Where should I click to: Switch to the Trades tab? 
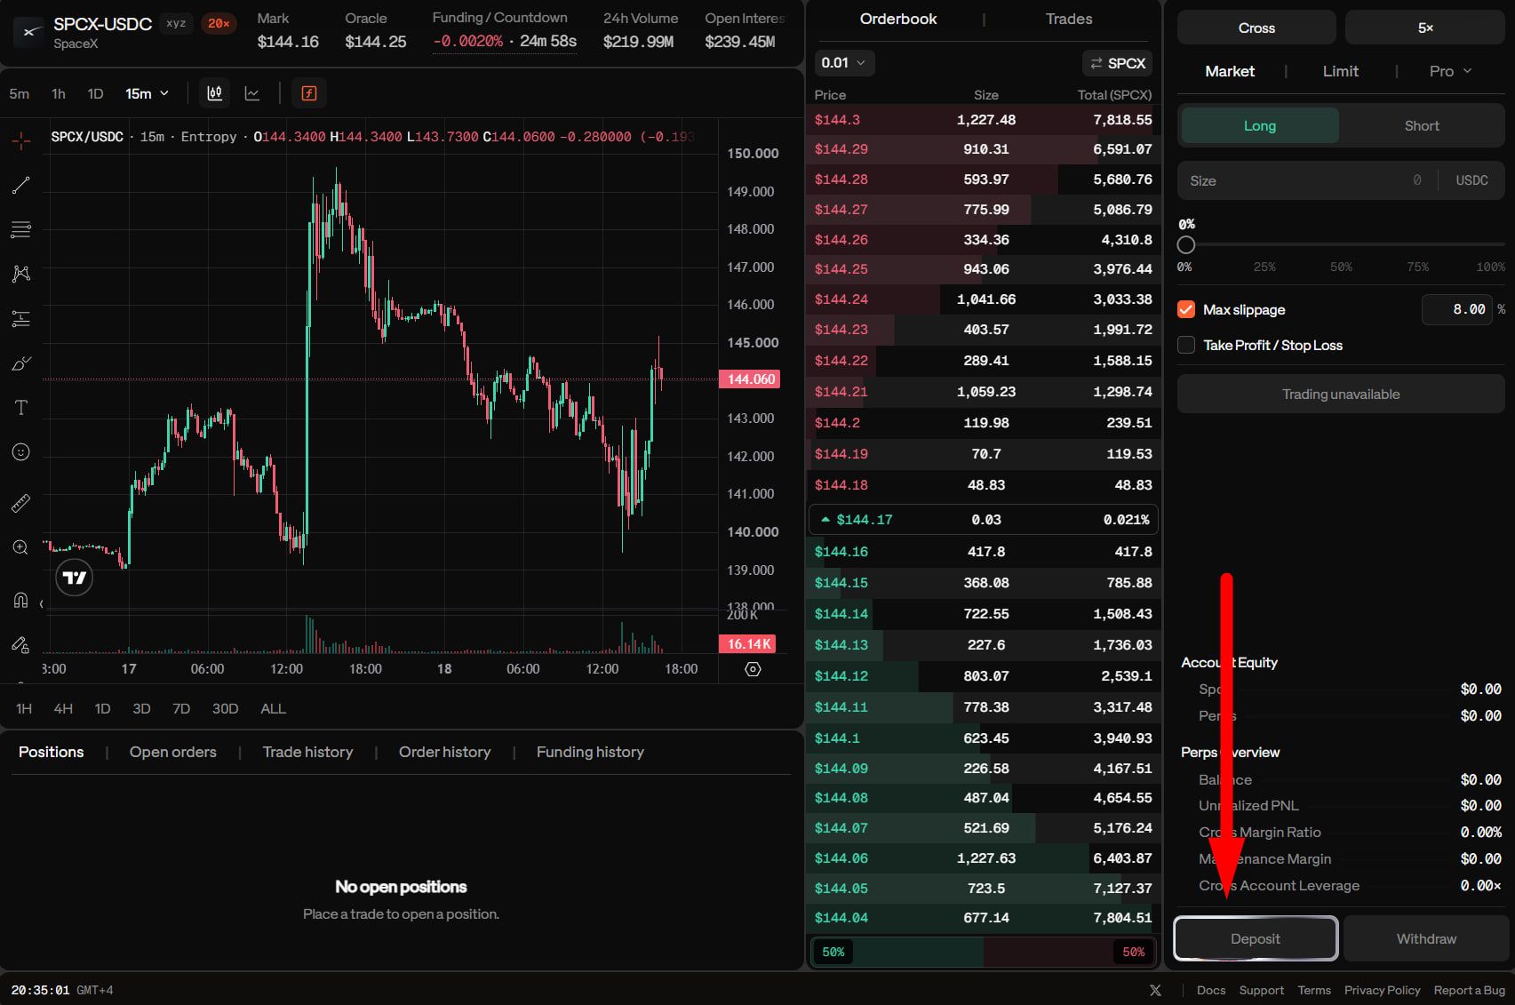click(x=1069, y=19)
